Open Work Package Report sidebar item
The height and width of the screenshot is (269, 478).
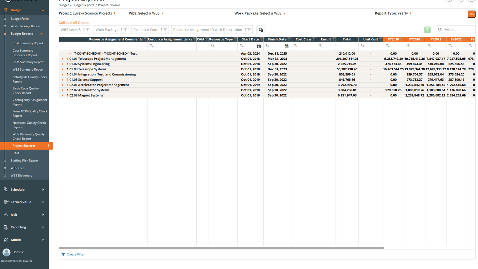point(26,26)
